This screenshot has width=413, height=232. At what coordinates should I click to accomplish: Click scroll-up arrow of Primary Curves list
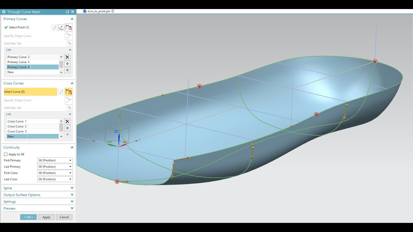tap(61, 57)
